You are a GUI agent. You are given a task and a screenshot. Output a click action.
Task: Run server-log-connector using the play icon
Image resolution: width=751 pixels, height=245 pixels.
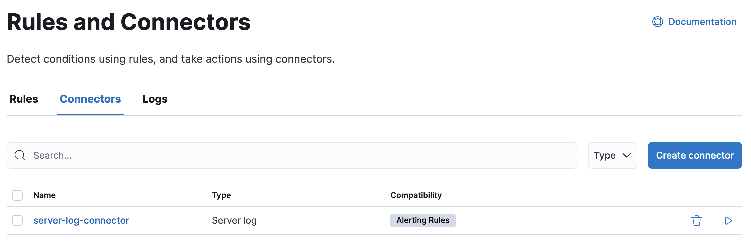tap(728, 220)
